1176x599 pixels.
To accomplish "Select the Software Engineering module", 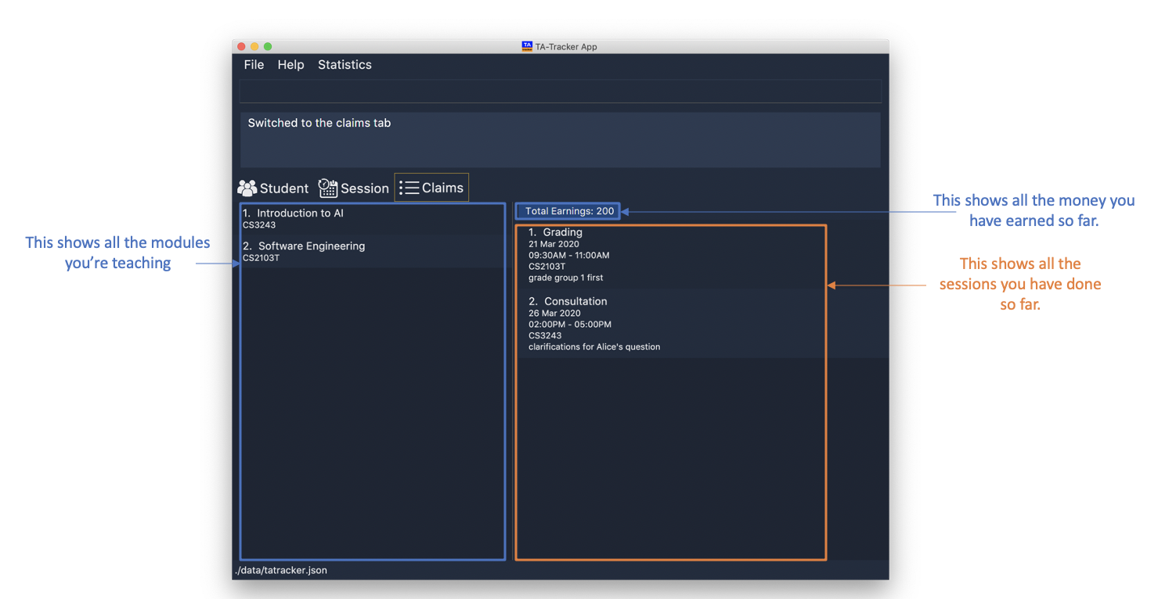I will [372, 251].
